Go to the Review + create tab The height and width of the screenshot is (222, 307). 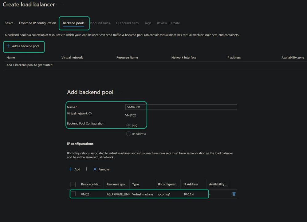pyautogui.click(x=168, y=23)
